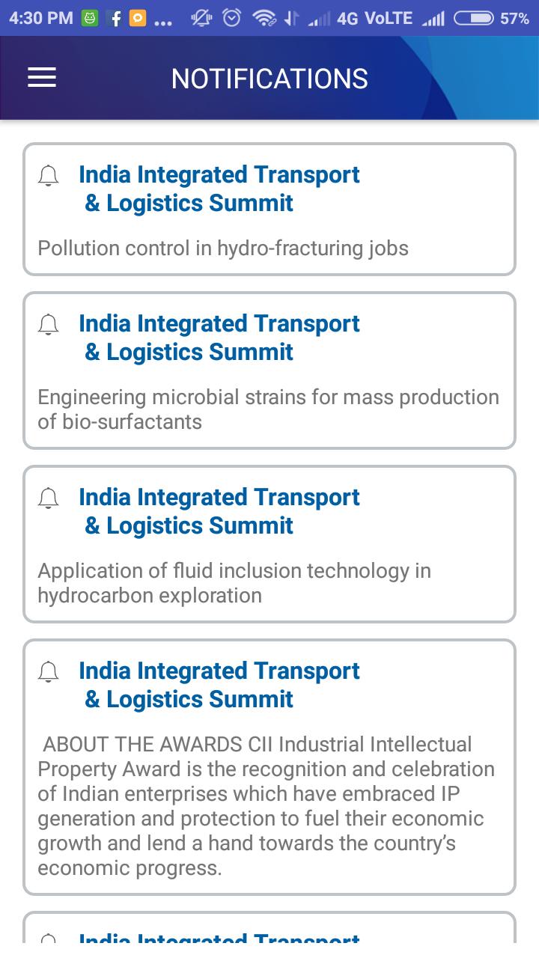Tap the vibrate mode status icon
This screenshot has height=958, width=539.
click(x=201, y=18)
